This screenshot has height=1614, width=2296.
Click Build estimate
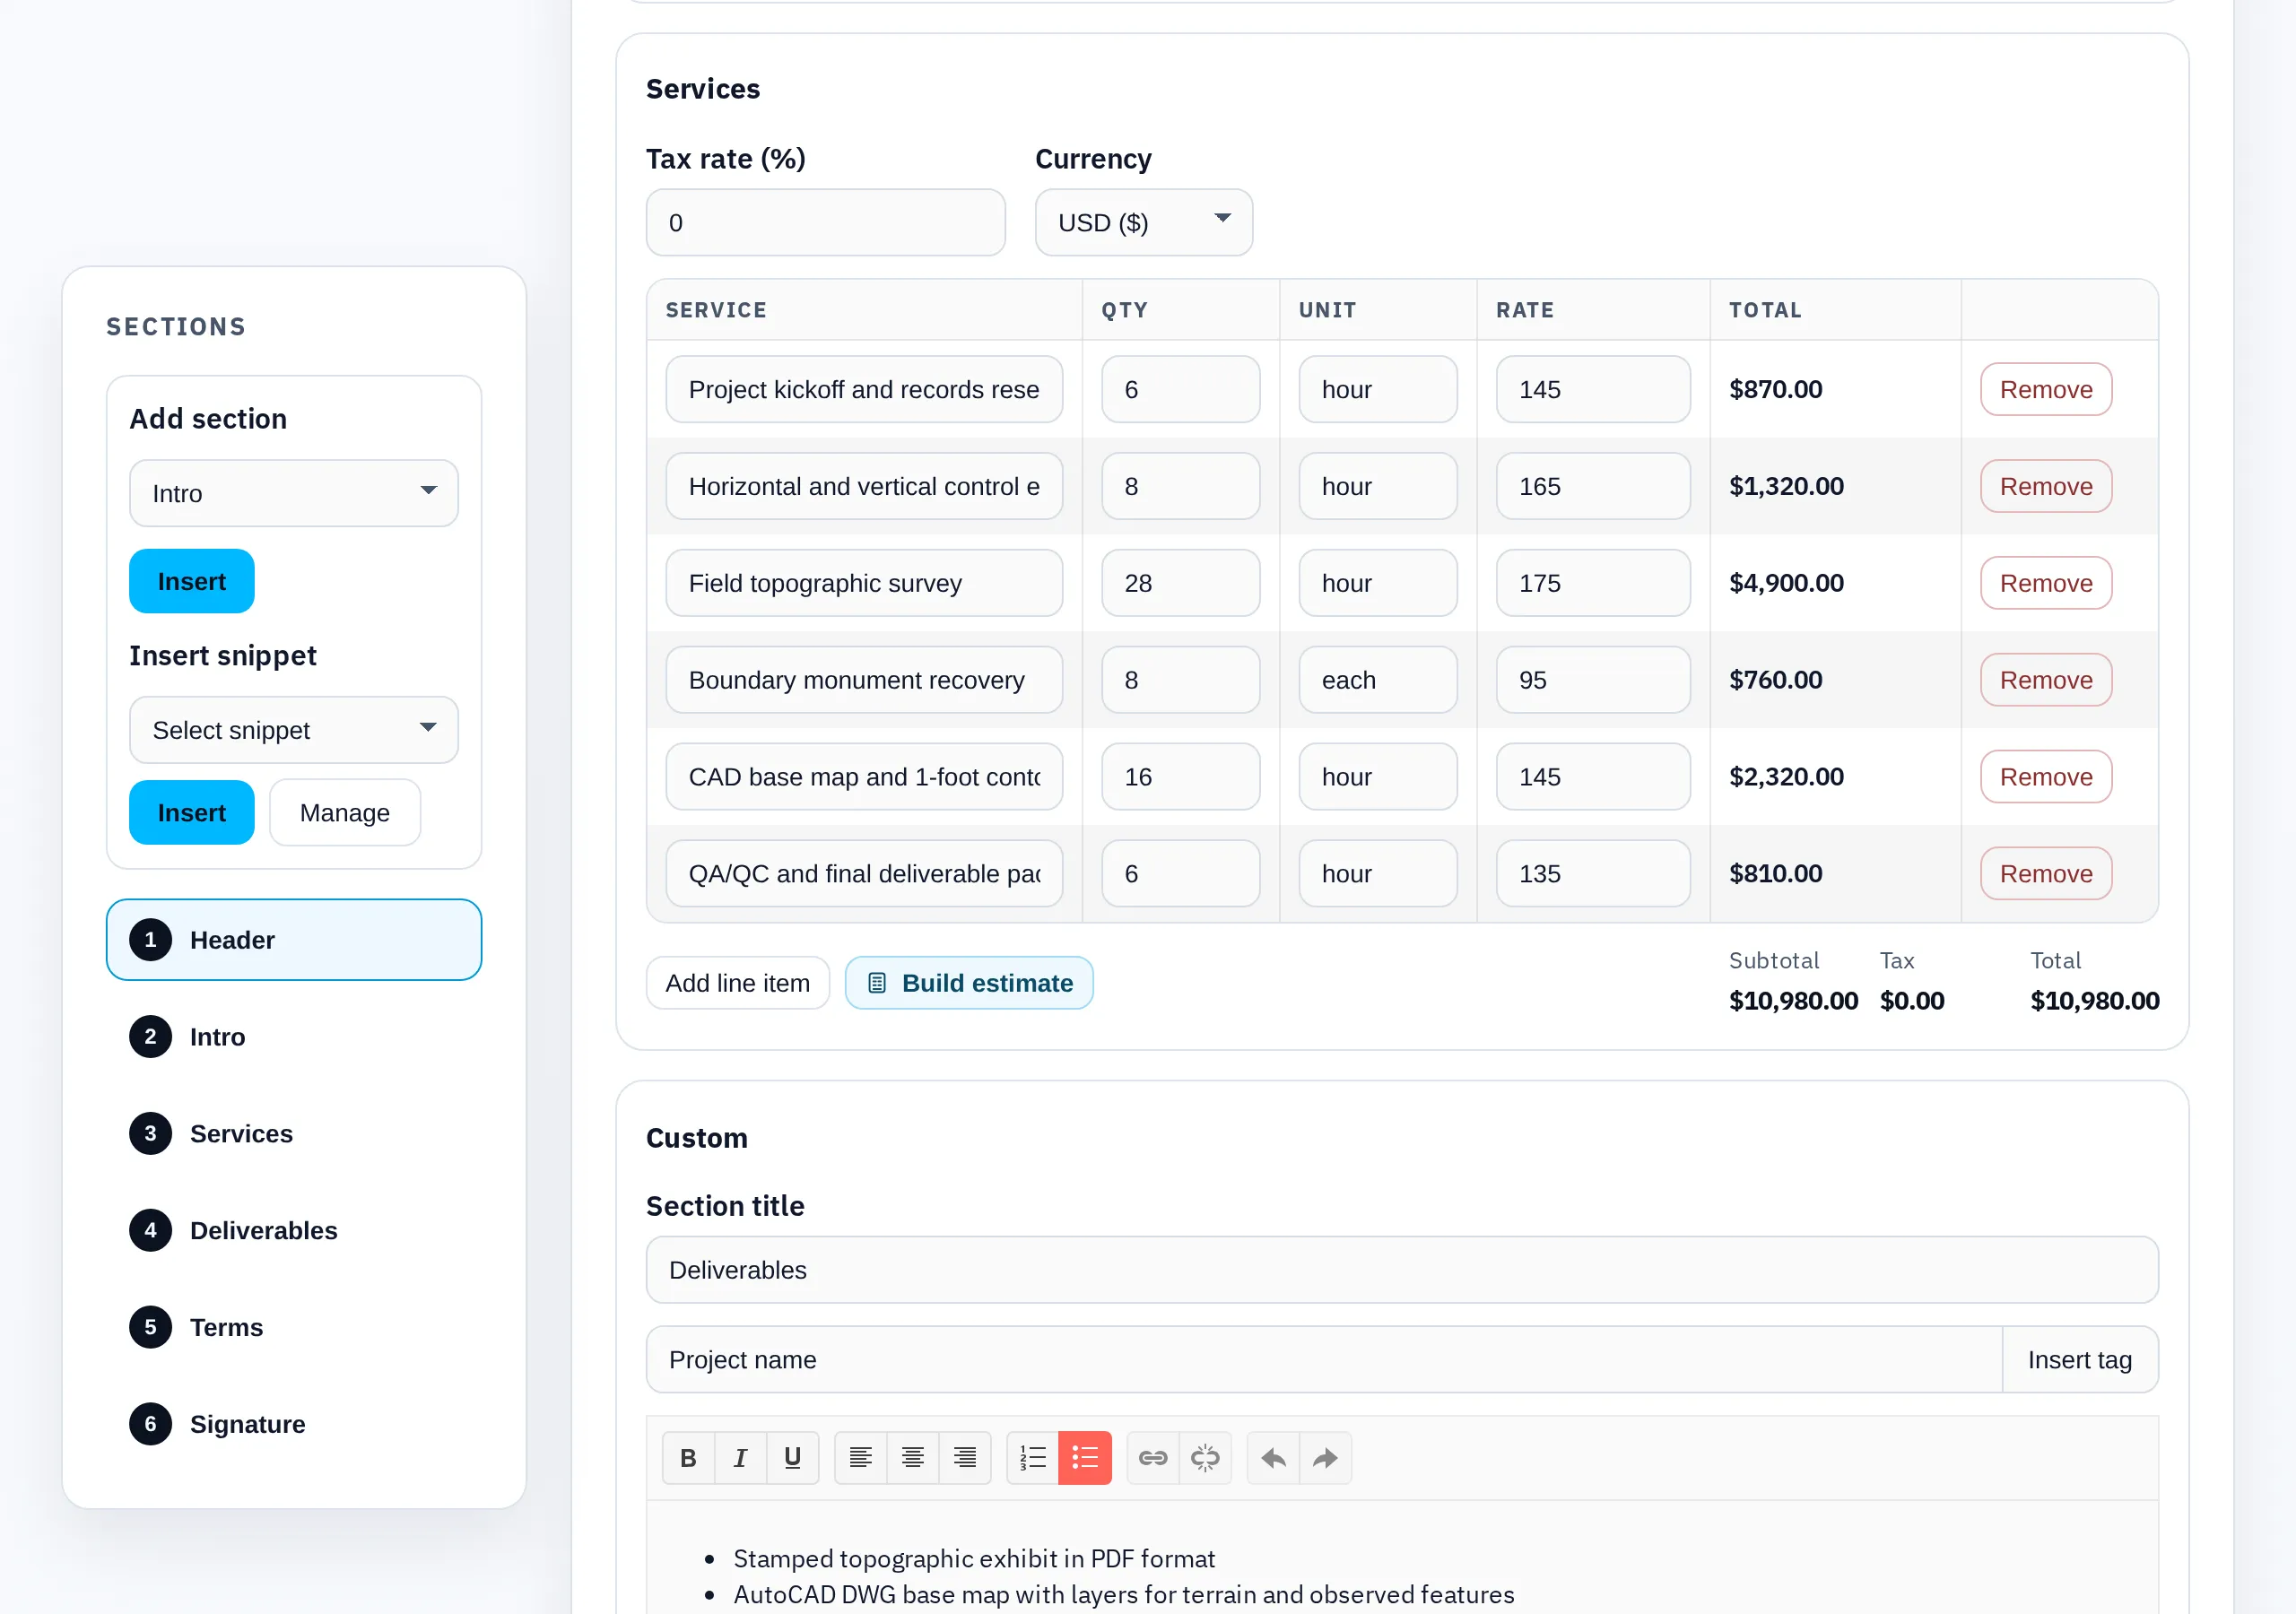click(968, 983)
